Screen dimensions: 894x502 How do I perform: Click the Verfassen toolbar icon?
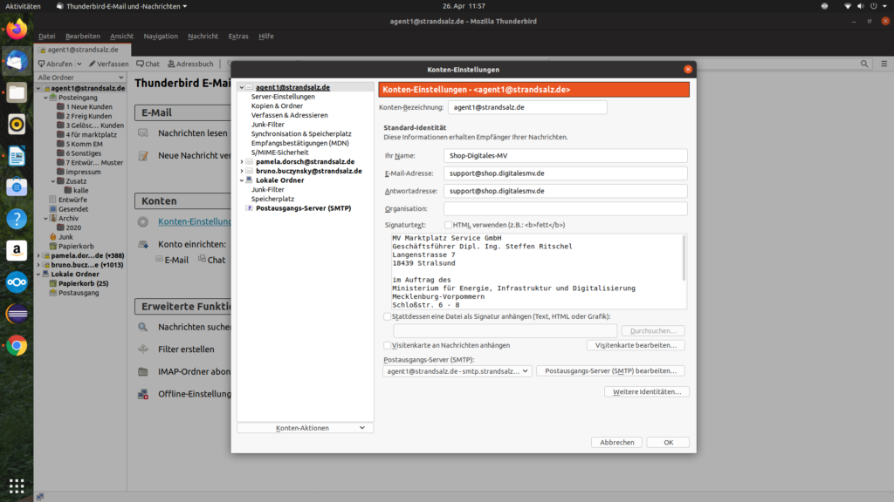coord(107,64)
